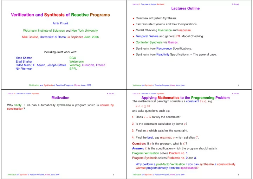
Task: Click 'Verimag, Grenoble, France' affiliation
Action: pos(87,65)
